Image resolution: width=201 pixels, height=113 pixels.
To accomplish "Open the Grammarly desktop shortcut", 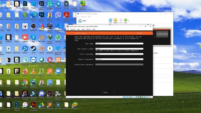I will (50, 5).
